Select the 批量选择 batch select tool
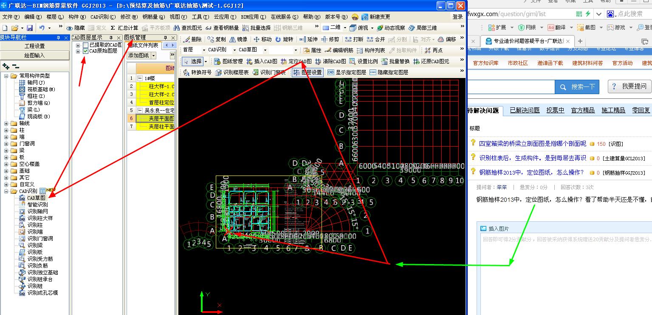This screenshot has width=652, height=315. (x=257, y=28)
